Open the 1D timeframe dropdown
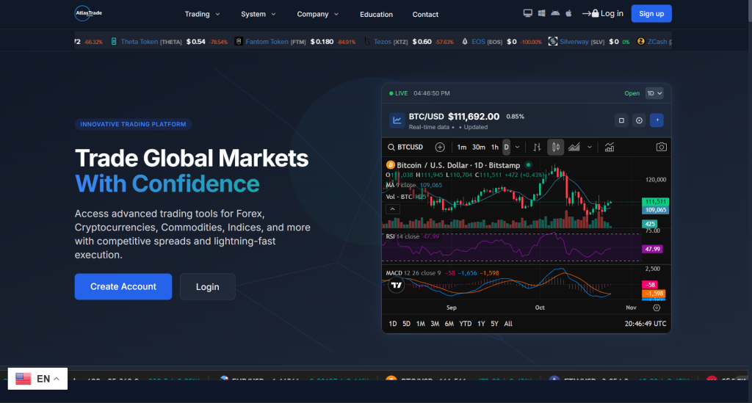752x403 pixels. pos(654,93)
